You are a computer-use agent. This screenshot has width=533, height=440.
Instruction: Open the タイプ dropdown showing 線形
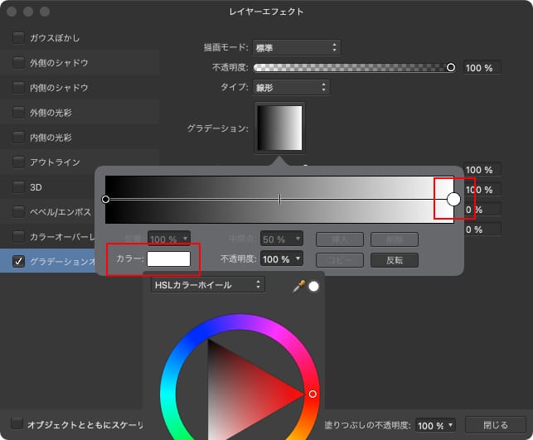(x=290, y=87)
